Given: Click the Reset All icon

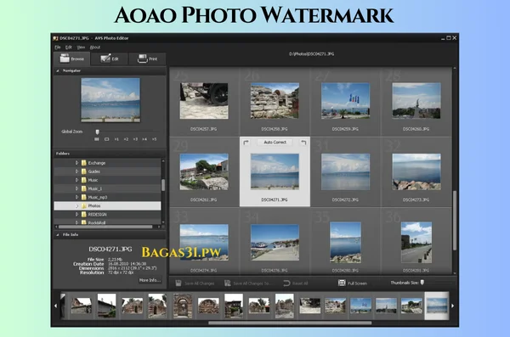Looking at the screenshot, I should click(x=286, y=283).
